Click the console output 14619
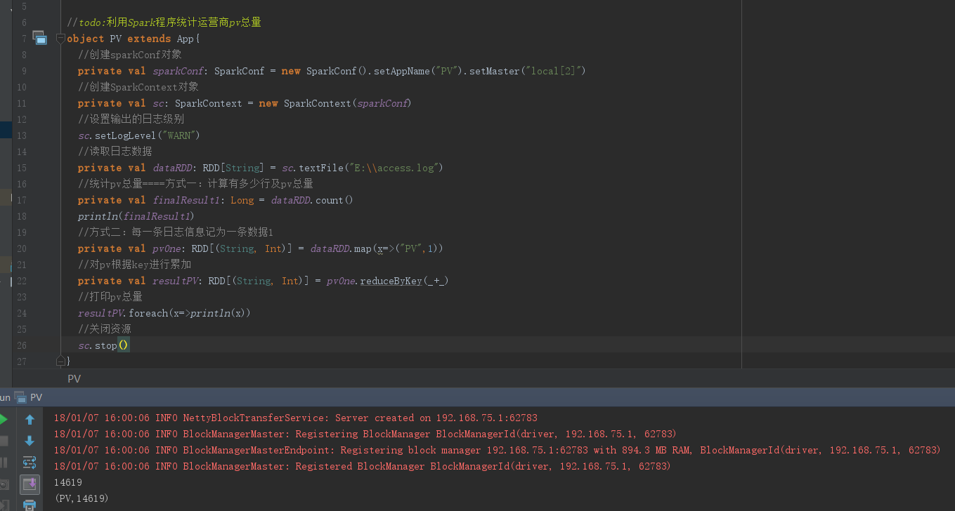This screenshot has height=511, width=955. coord(68,482)
